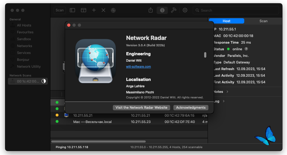The height and width of the screenshot is (155, 287).
Task: Open Sandbox in sidebar
Action: 24,39
